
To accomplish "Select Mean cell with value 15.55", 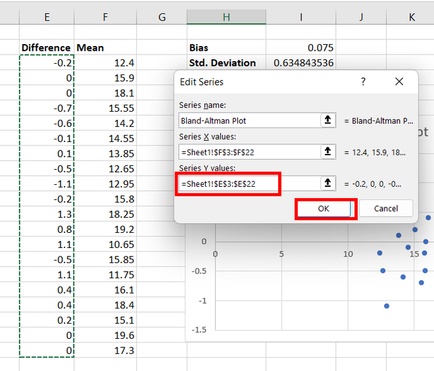I will click(x=105, y=108).
